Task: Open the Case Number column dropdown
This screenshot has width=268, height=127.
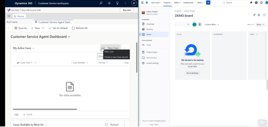Action: (87, 63)
